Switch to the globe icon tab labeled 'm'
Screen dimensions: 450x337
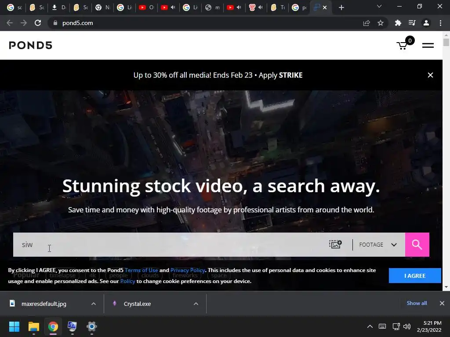pyautogui.click(x=212, y=8)
